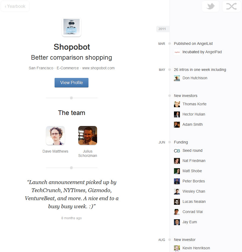Viewport: 242px width, 252px height.
Task: Click Don Hutchison's avatar
Action: click(177, 78)
